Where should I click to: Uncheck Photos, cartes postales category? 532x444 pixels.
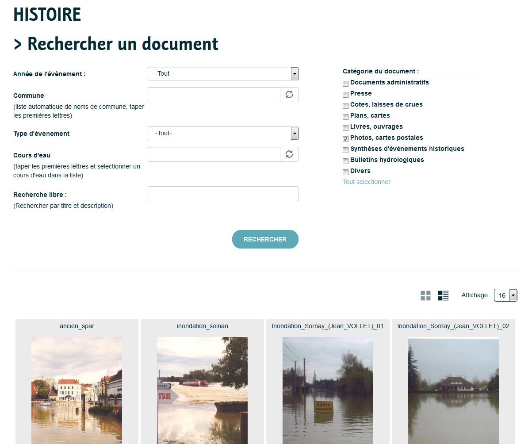346,139
